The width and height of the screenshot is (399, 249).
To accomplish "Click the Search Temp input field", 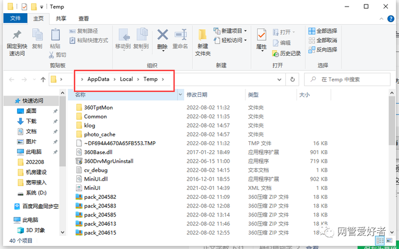I will pyautogui.click(x=347, y=80).
